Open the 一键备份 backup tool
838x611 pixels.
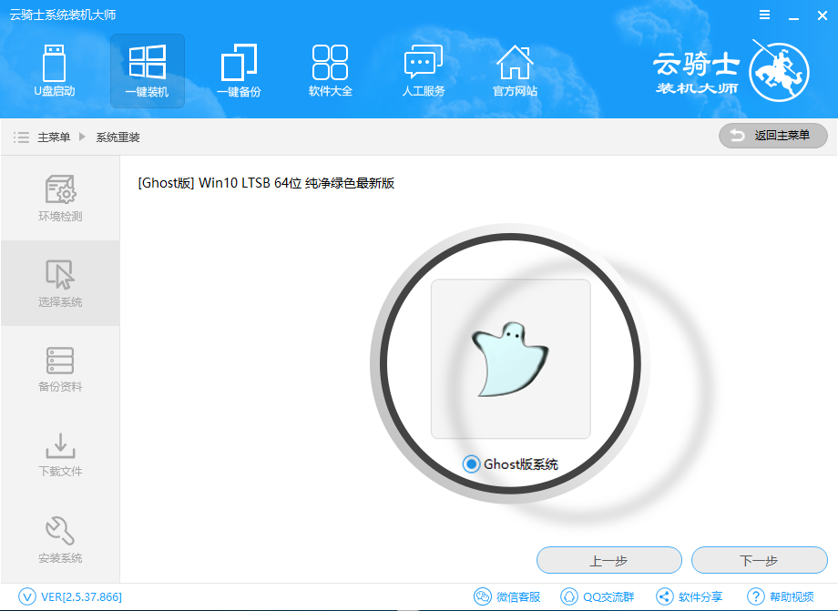[239, 70]
